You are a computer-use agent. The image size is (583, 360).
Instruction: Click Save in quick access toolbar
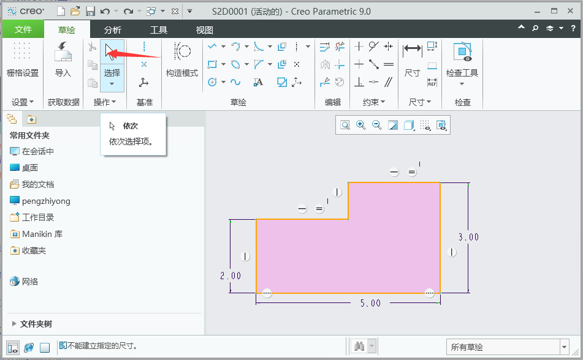point(90,11)
